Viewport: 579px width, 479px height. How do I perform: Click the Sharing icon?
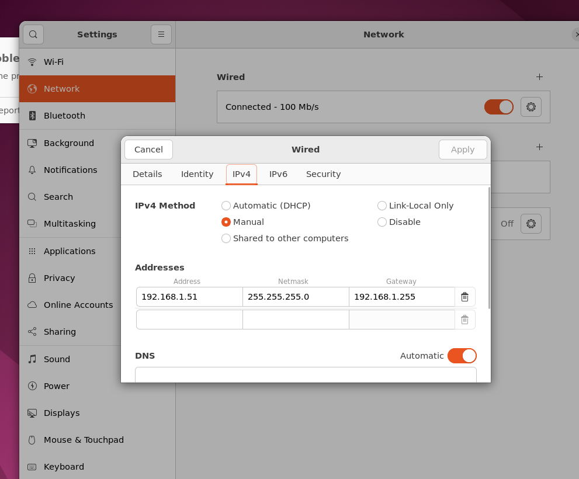coord(32,332)
